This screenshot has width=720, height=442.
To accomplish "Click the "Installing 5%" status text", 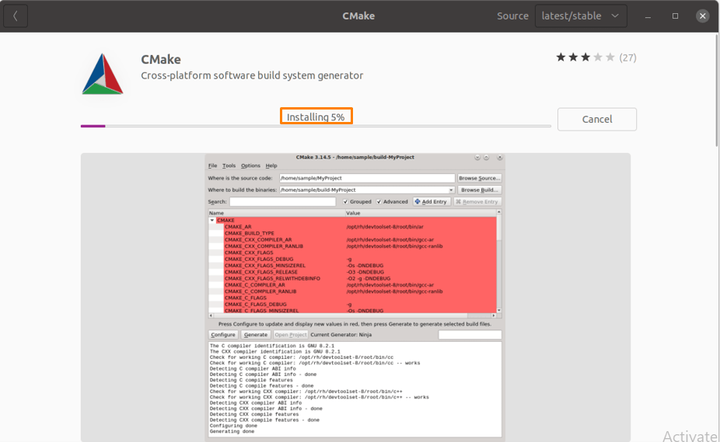I will (316, 117).
